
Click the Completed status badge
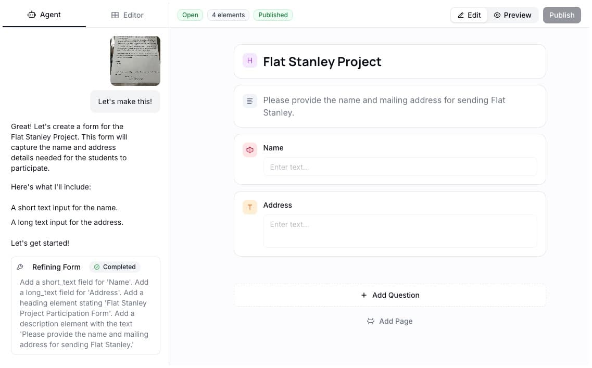(x=115, y=267)
